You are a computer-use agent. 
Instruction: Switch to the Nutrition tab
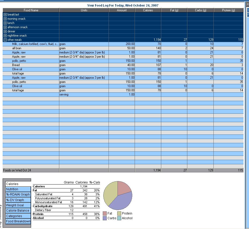point(18,189)
